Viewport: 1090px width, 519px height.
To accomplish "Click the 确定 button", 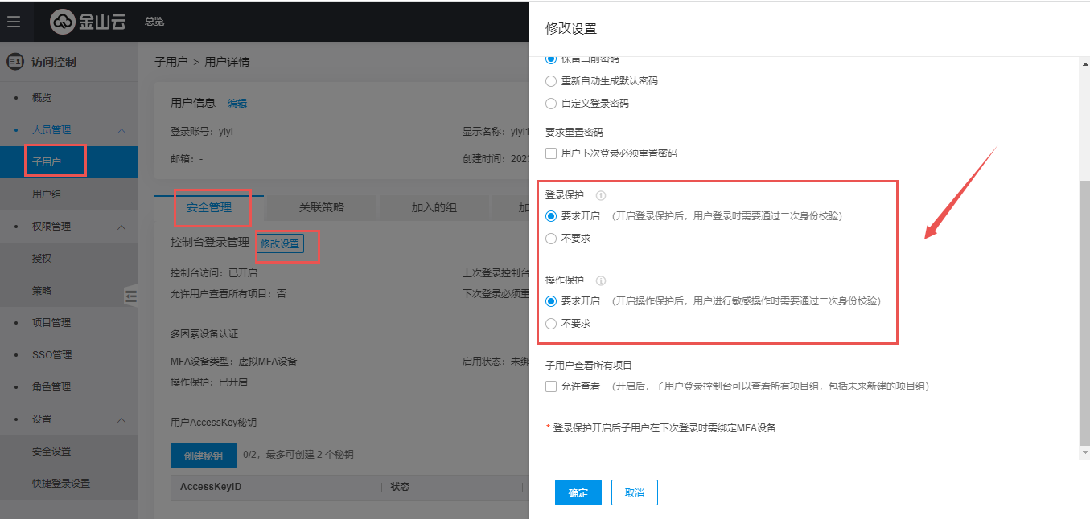I will click(x=578, y=492).
